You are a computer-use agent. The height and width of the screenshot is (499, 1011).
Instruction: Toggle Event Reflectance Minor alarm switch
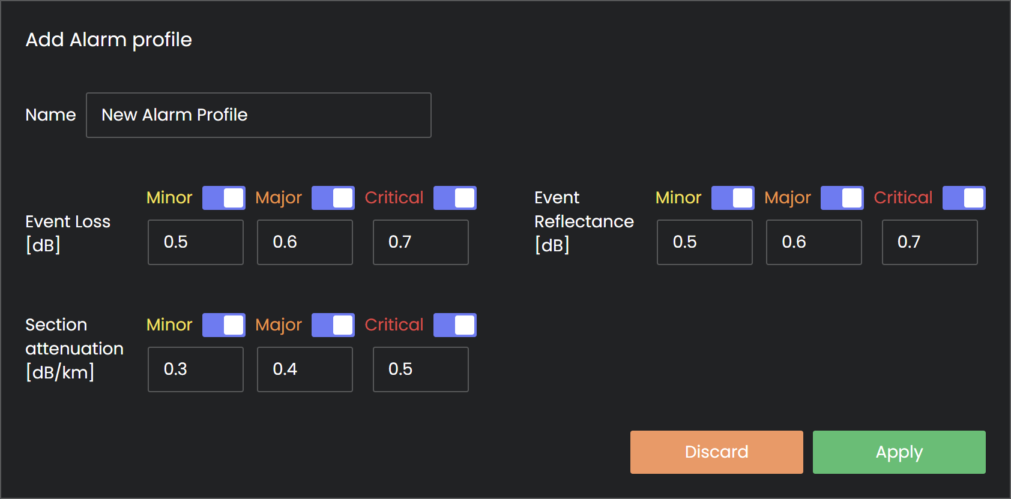(x=732, y=198)
